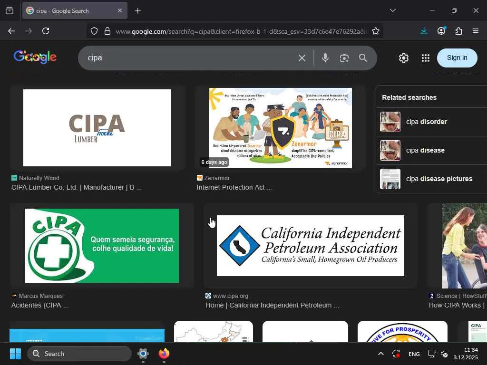Screen dimensions: 487x365
Task: Open CIPA Lumber Co. Ltd. link
Action: (77, 187)
